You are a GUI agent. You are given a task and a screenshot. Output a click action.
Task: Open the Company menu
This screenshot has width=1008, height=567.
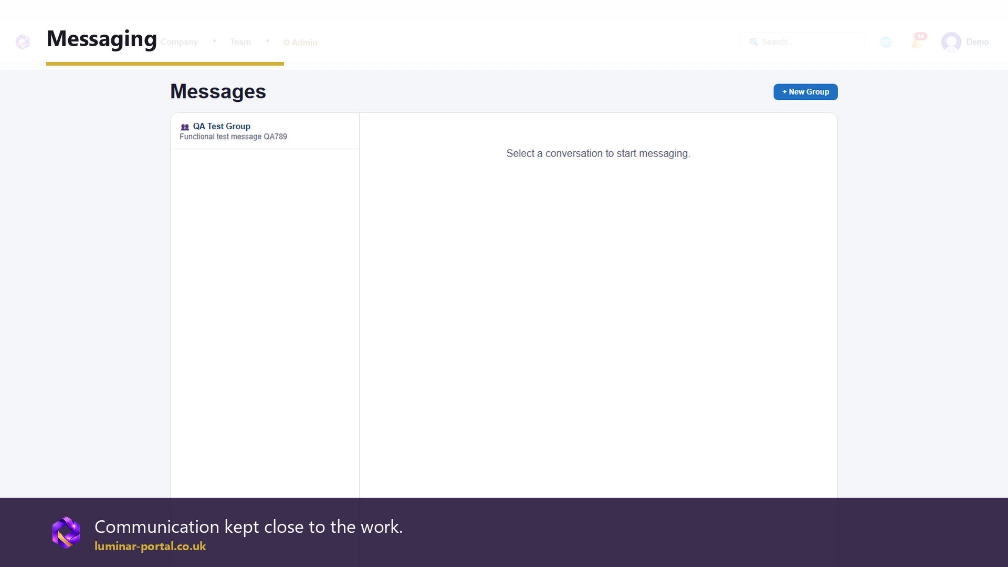pyautogui.click(x=179, y=42)
